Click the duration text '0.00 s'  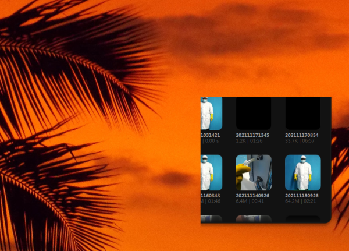point(212,141)
